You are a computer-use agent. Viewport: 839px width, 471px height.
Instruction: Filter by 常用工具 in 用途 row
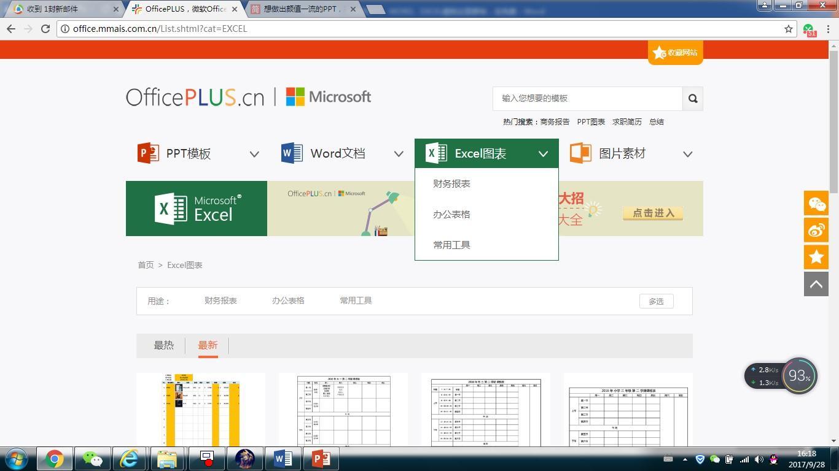(x=356, y=301)
